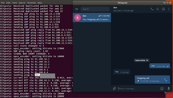Record a voice message with the microphone
Image resolution: width=173 pixels, height=98 pixels.
[169, 89]
